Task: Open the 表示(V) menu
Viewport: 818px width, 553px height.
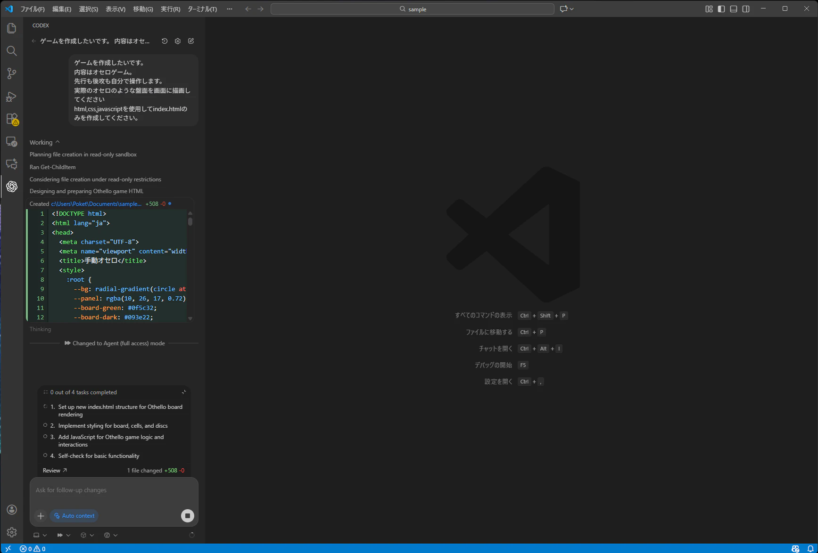Action: point(116,9)
